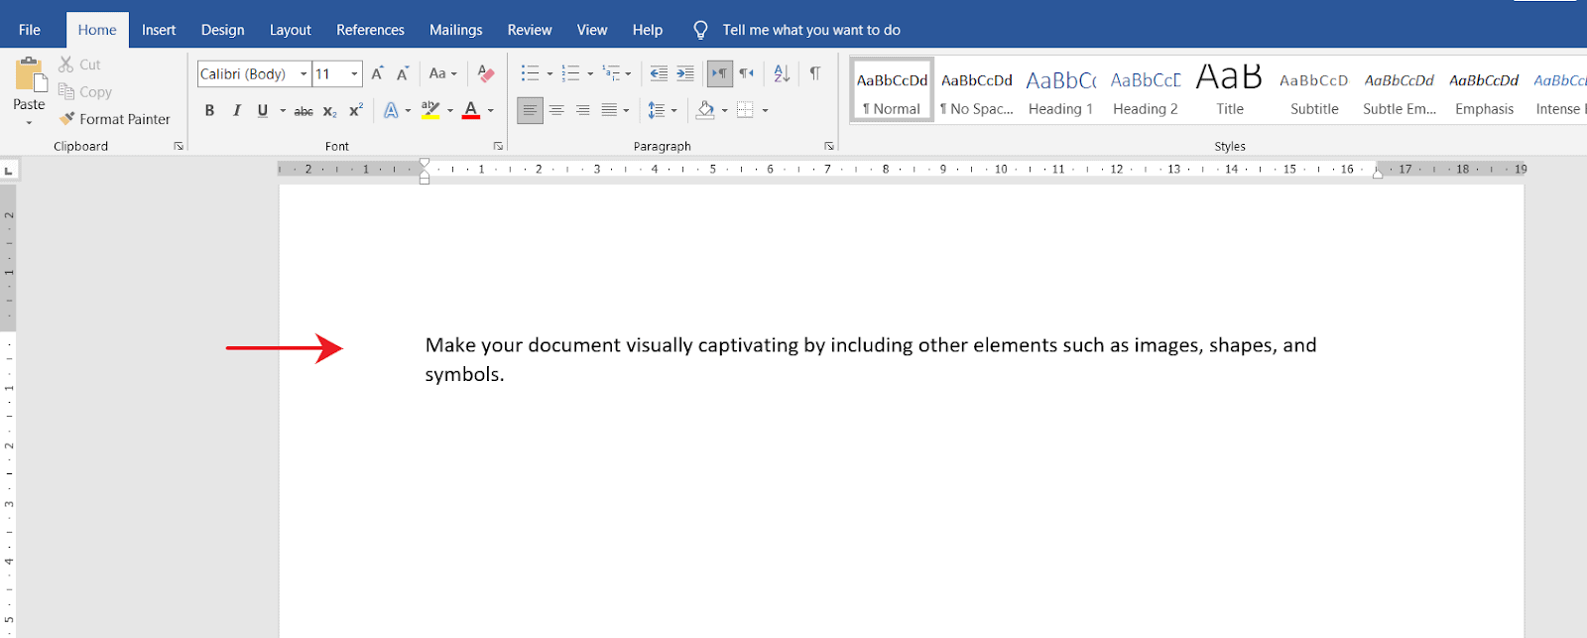Viewport: 1587px width, 638px height.
Task: Click the Paste clipboard icon
Action: tap(30, 75)
